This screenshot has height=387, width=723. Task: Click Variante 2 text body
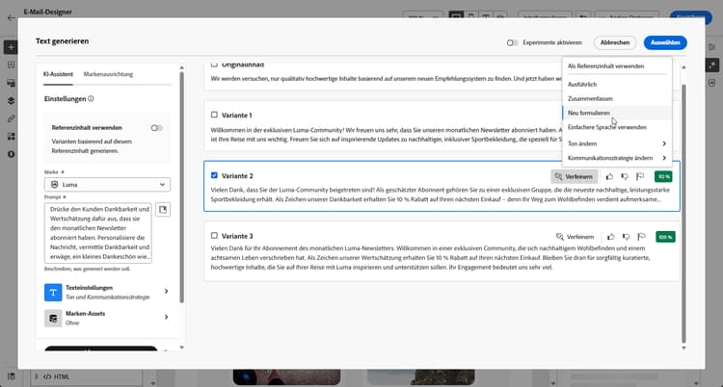[x=441, y=194]
